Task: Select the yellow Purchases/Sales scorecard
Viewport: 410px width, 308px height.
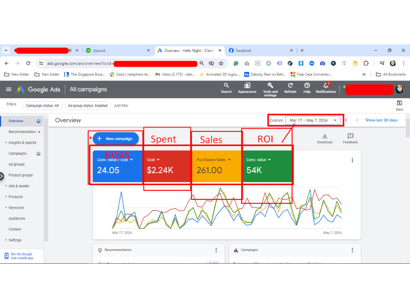Action: (217, 166)
